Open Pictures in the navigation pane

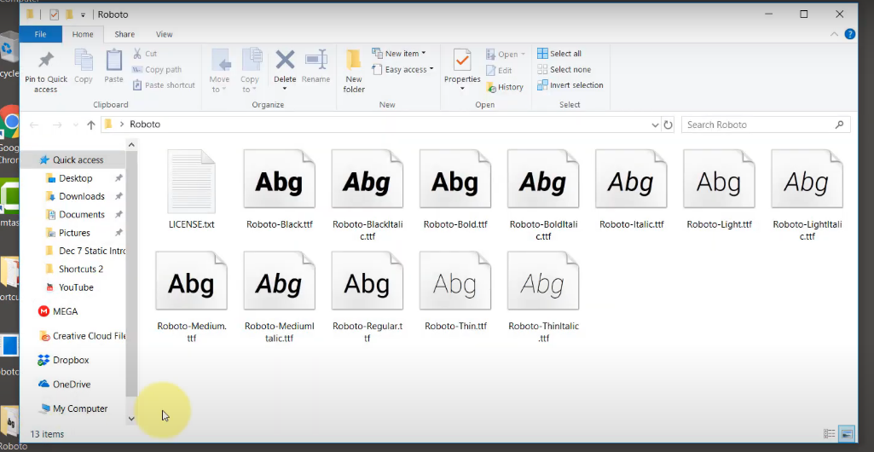[75, 233]
